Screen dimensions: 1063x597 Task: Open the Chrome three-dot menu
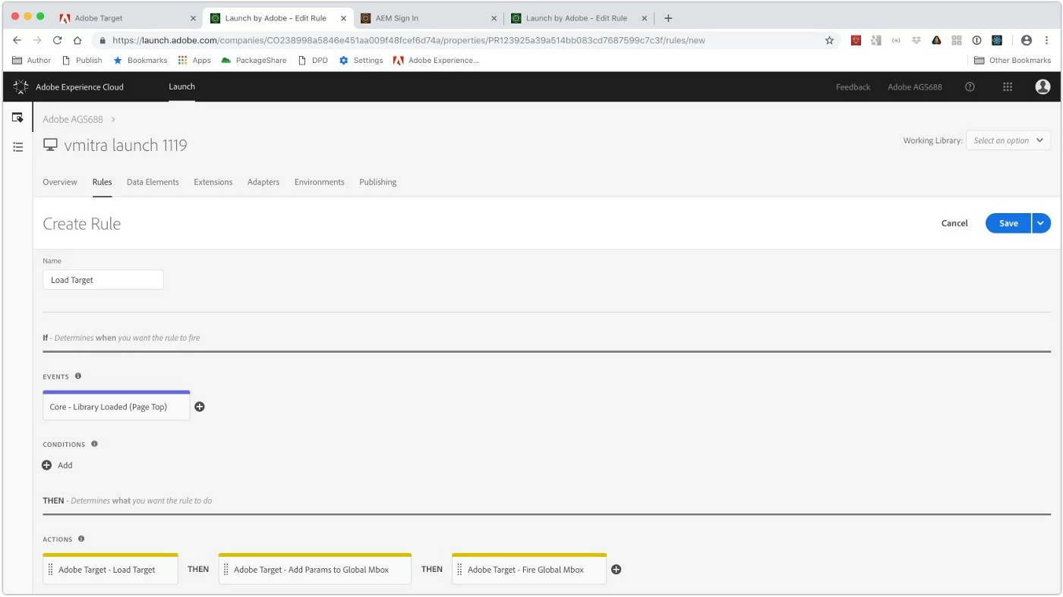pos(1046,40)
